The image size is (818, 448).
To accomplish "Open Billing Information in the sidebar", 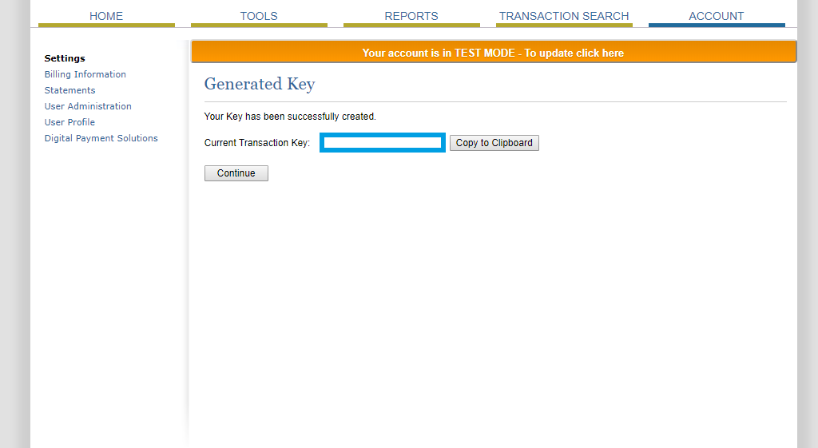I will (x=85, y=74).
